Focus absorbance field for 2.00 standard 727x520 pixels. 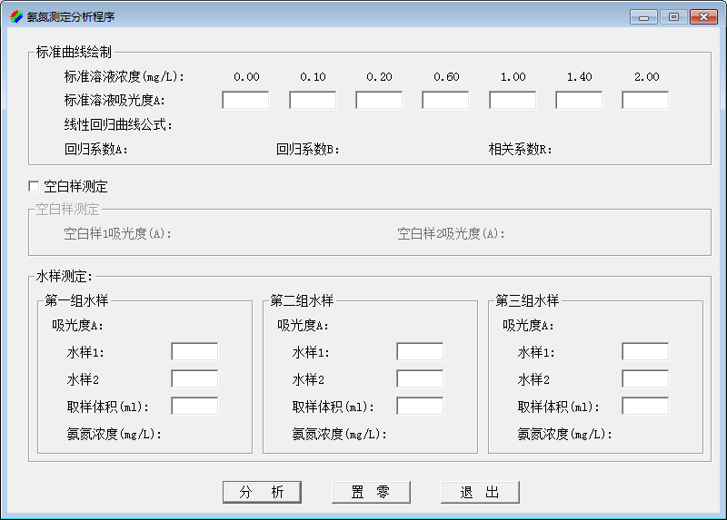[x=645, y=101]
